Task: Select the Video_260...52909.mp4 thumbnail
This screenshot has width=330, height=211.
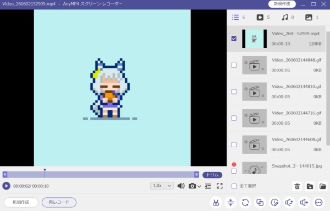Action: click(254, 38)
